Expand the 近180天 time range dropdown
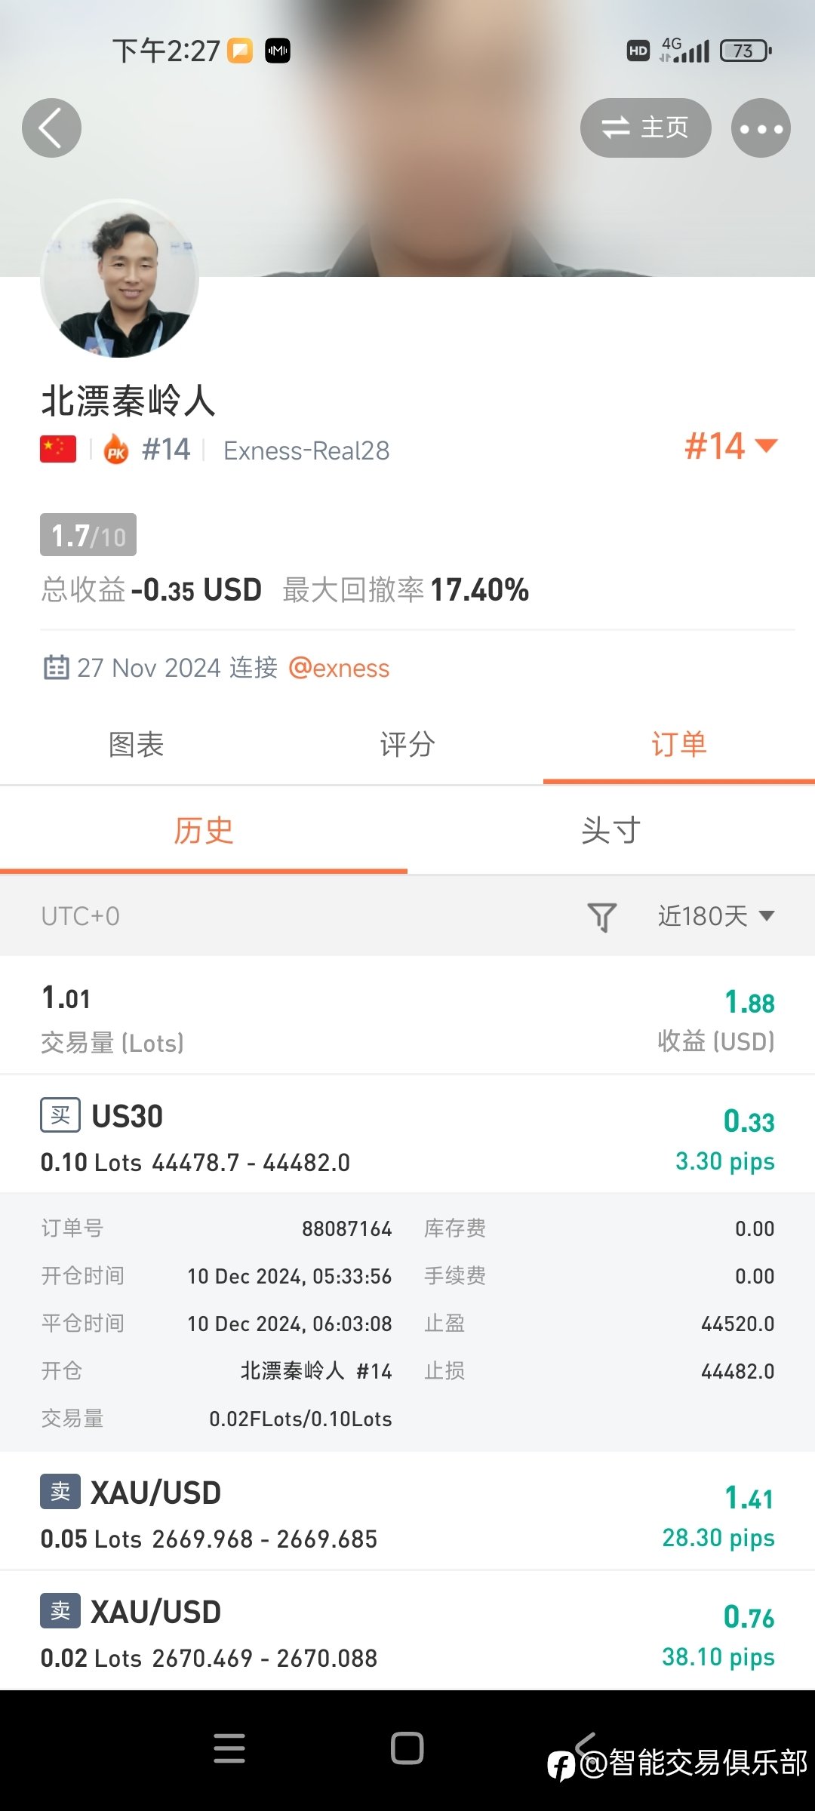 716,916
